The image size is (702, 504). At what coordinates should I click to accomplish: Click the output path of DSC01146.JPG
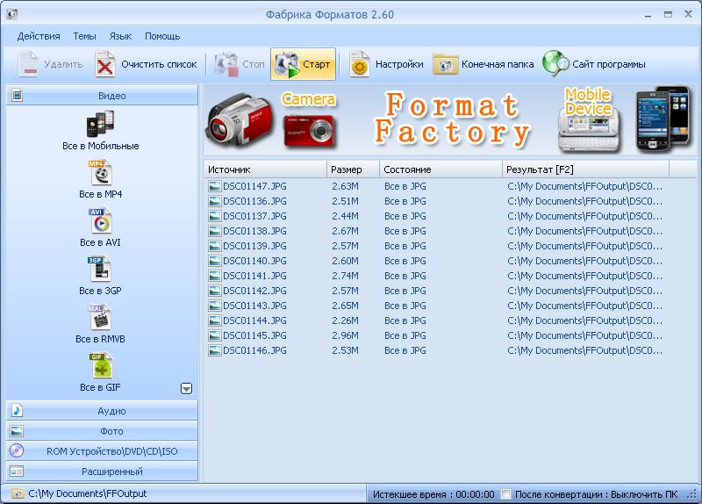point(584,351)
